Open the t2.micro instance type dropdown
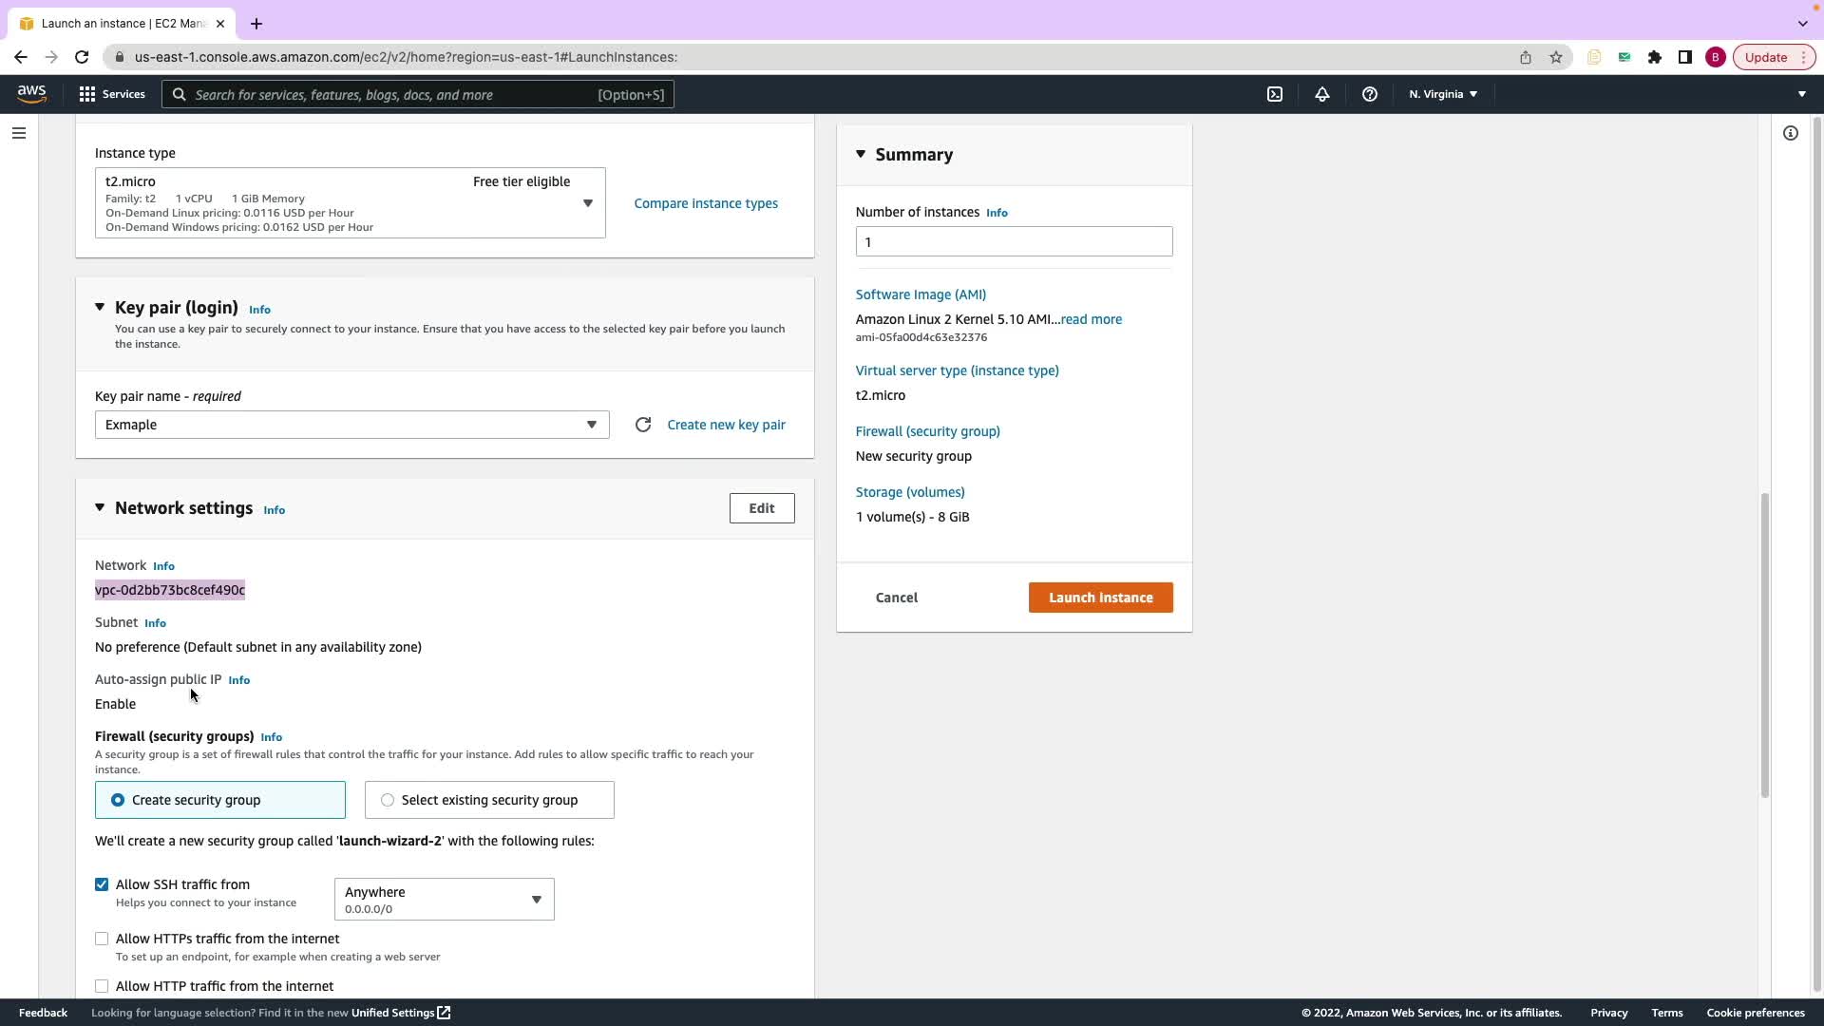Screen dimensions: 1824x1026 350,203
